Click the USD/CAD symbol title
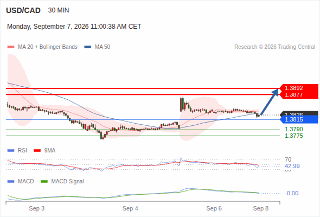 [23, 10]
